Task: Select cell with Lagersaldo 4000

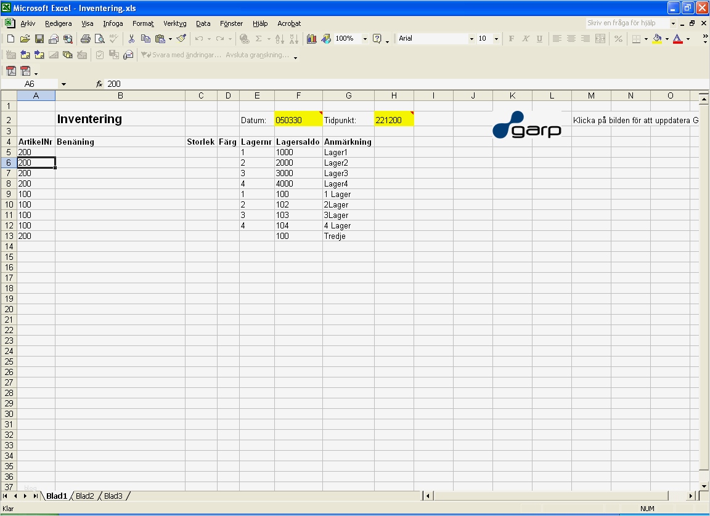Action: (x=298, y=183)
